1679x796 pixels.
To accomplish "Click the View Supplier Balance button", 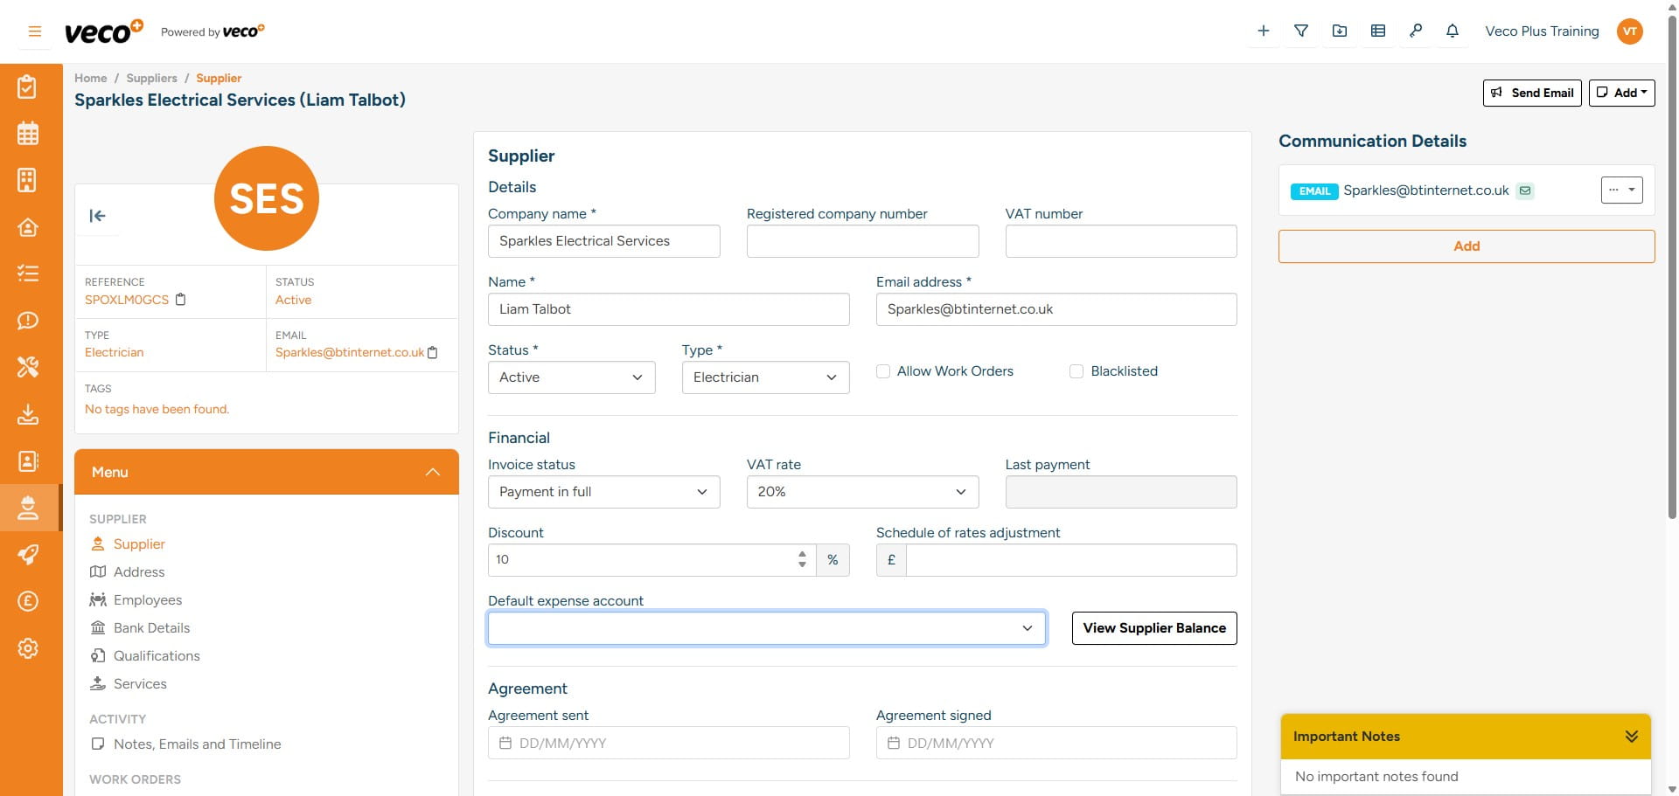I will pyautogui.click(x=1153, y=628).
